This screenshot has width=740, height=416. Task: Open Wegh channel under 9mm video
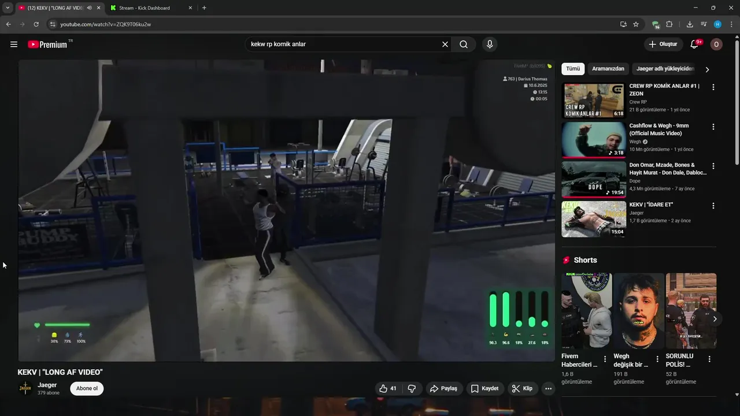pyautogui.click(x=635, y=142)
